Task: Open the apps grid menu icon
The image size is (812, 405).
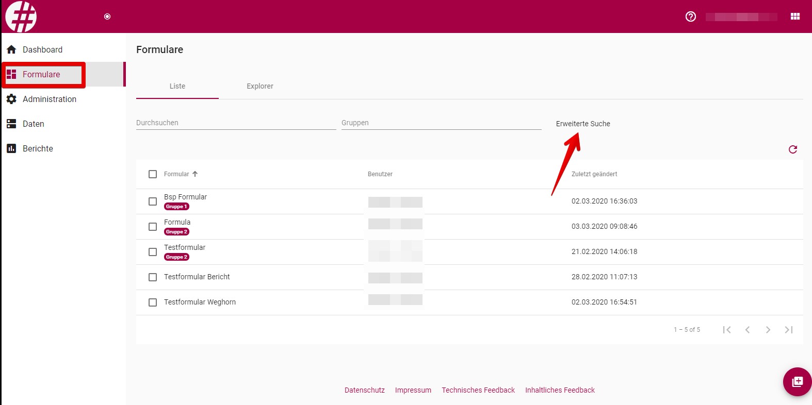Action: 795,16
